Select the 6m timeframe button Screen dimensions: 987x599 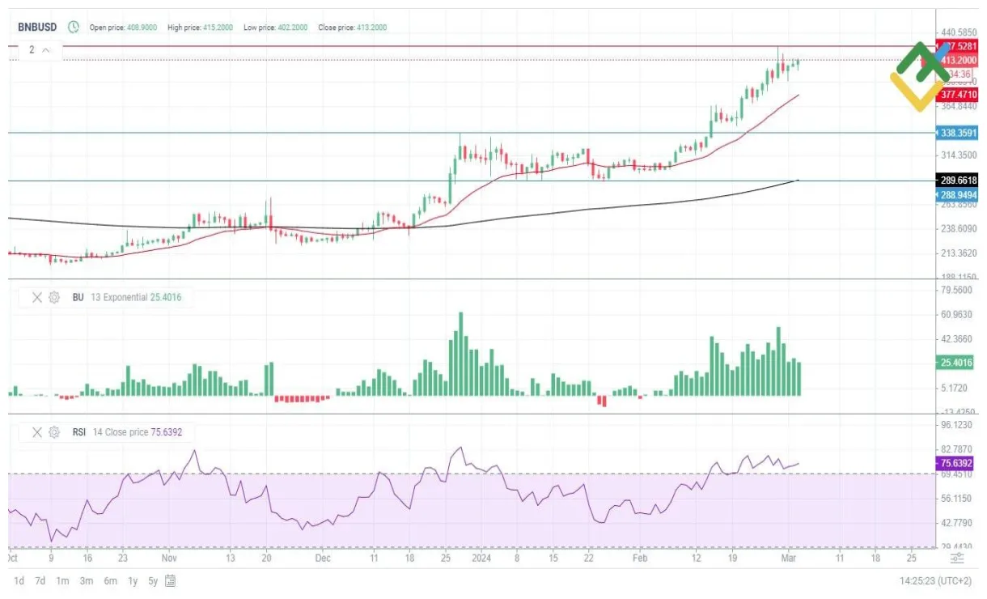tap(111, 580)
